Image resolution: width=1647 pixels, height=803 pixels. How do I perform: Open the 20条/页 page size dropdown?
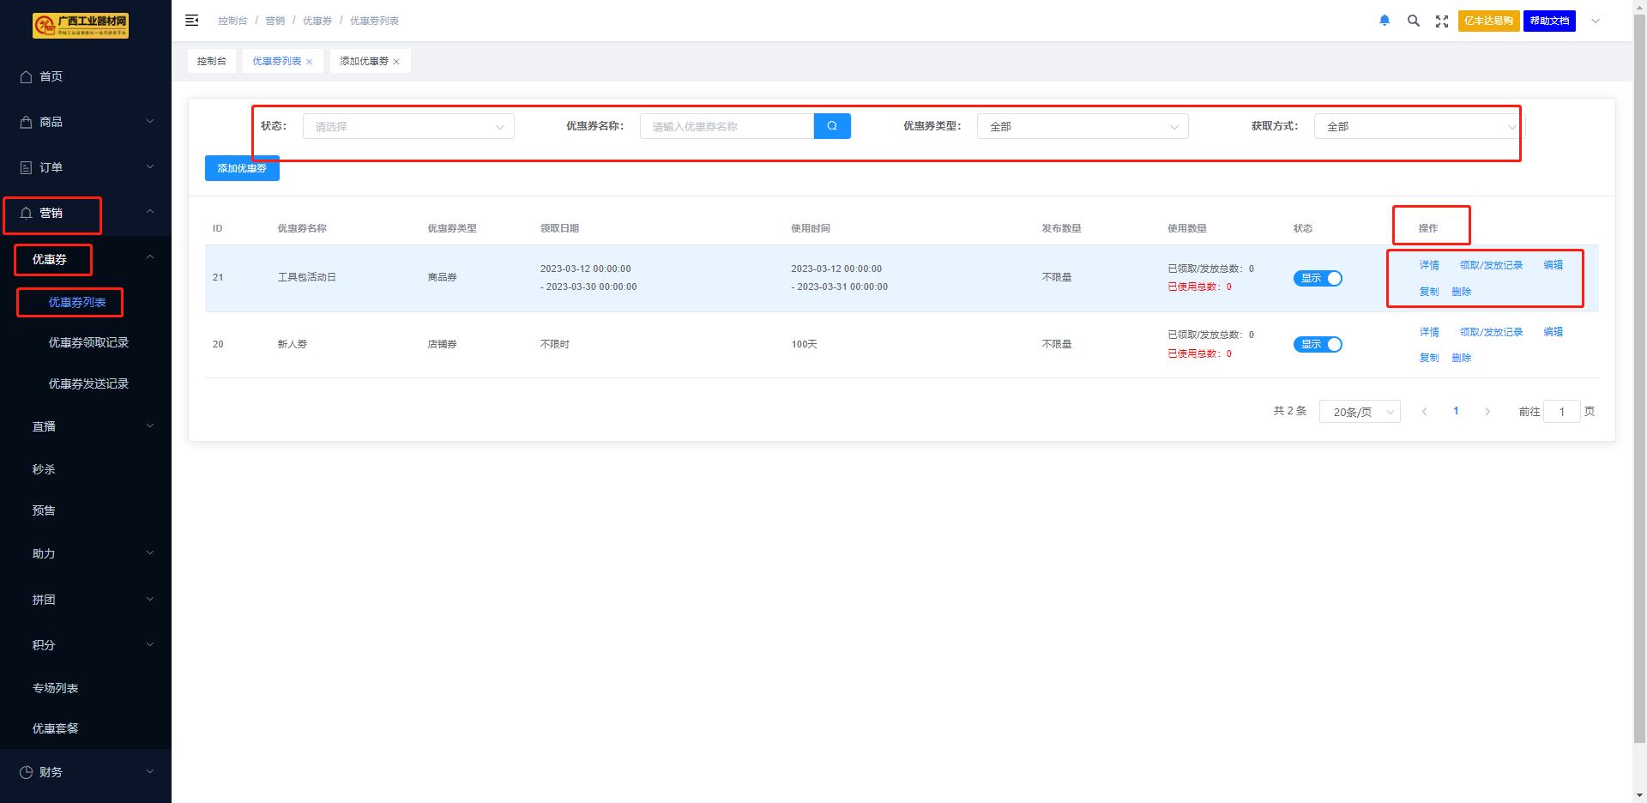tap(1360, 412)
